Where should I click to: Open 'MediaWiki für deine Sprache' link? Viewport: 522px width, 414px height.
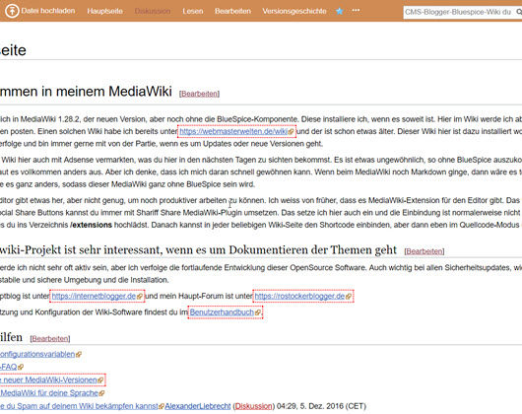49,393
